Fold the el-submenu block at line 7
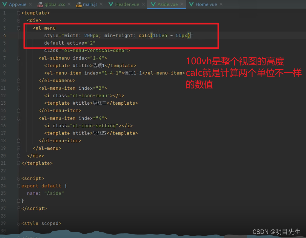Image resolution: width=306 pixels, height=238 pixels. [x=19, y=58]
